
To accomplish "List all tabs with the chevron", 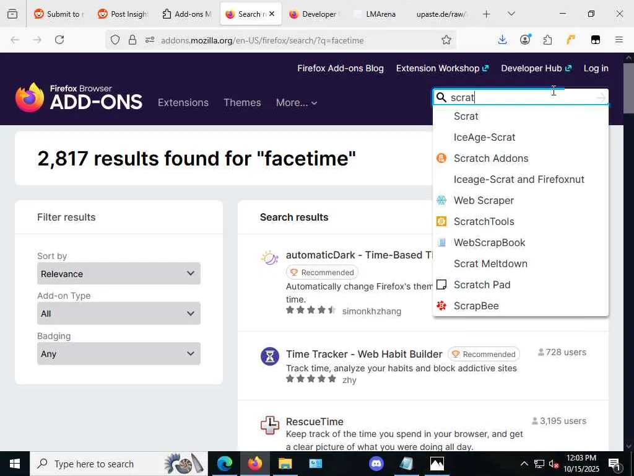I will (x=511, y=14).
